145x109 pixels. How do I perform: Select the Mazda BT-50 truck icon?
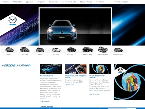pos(103,49)
